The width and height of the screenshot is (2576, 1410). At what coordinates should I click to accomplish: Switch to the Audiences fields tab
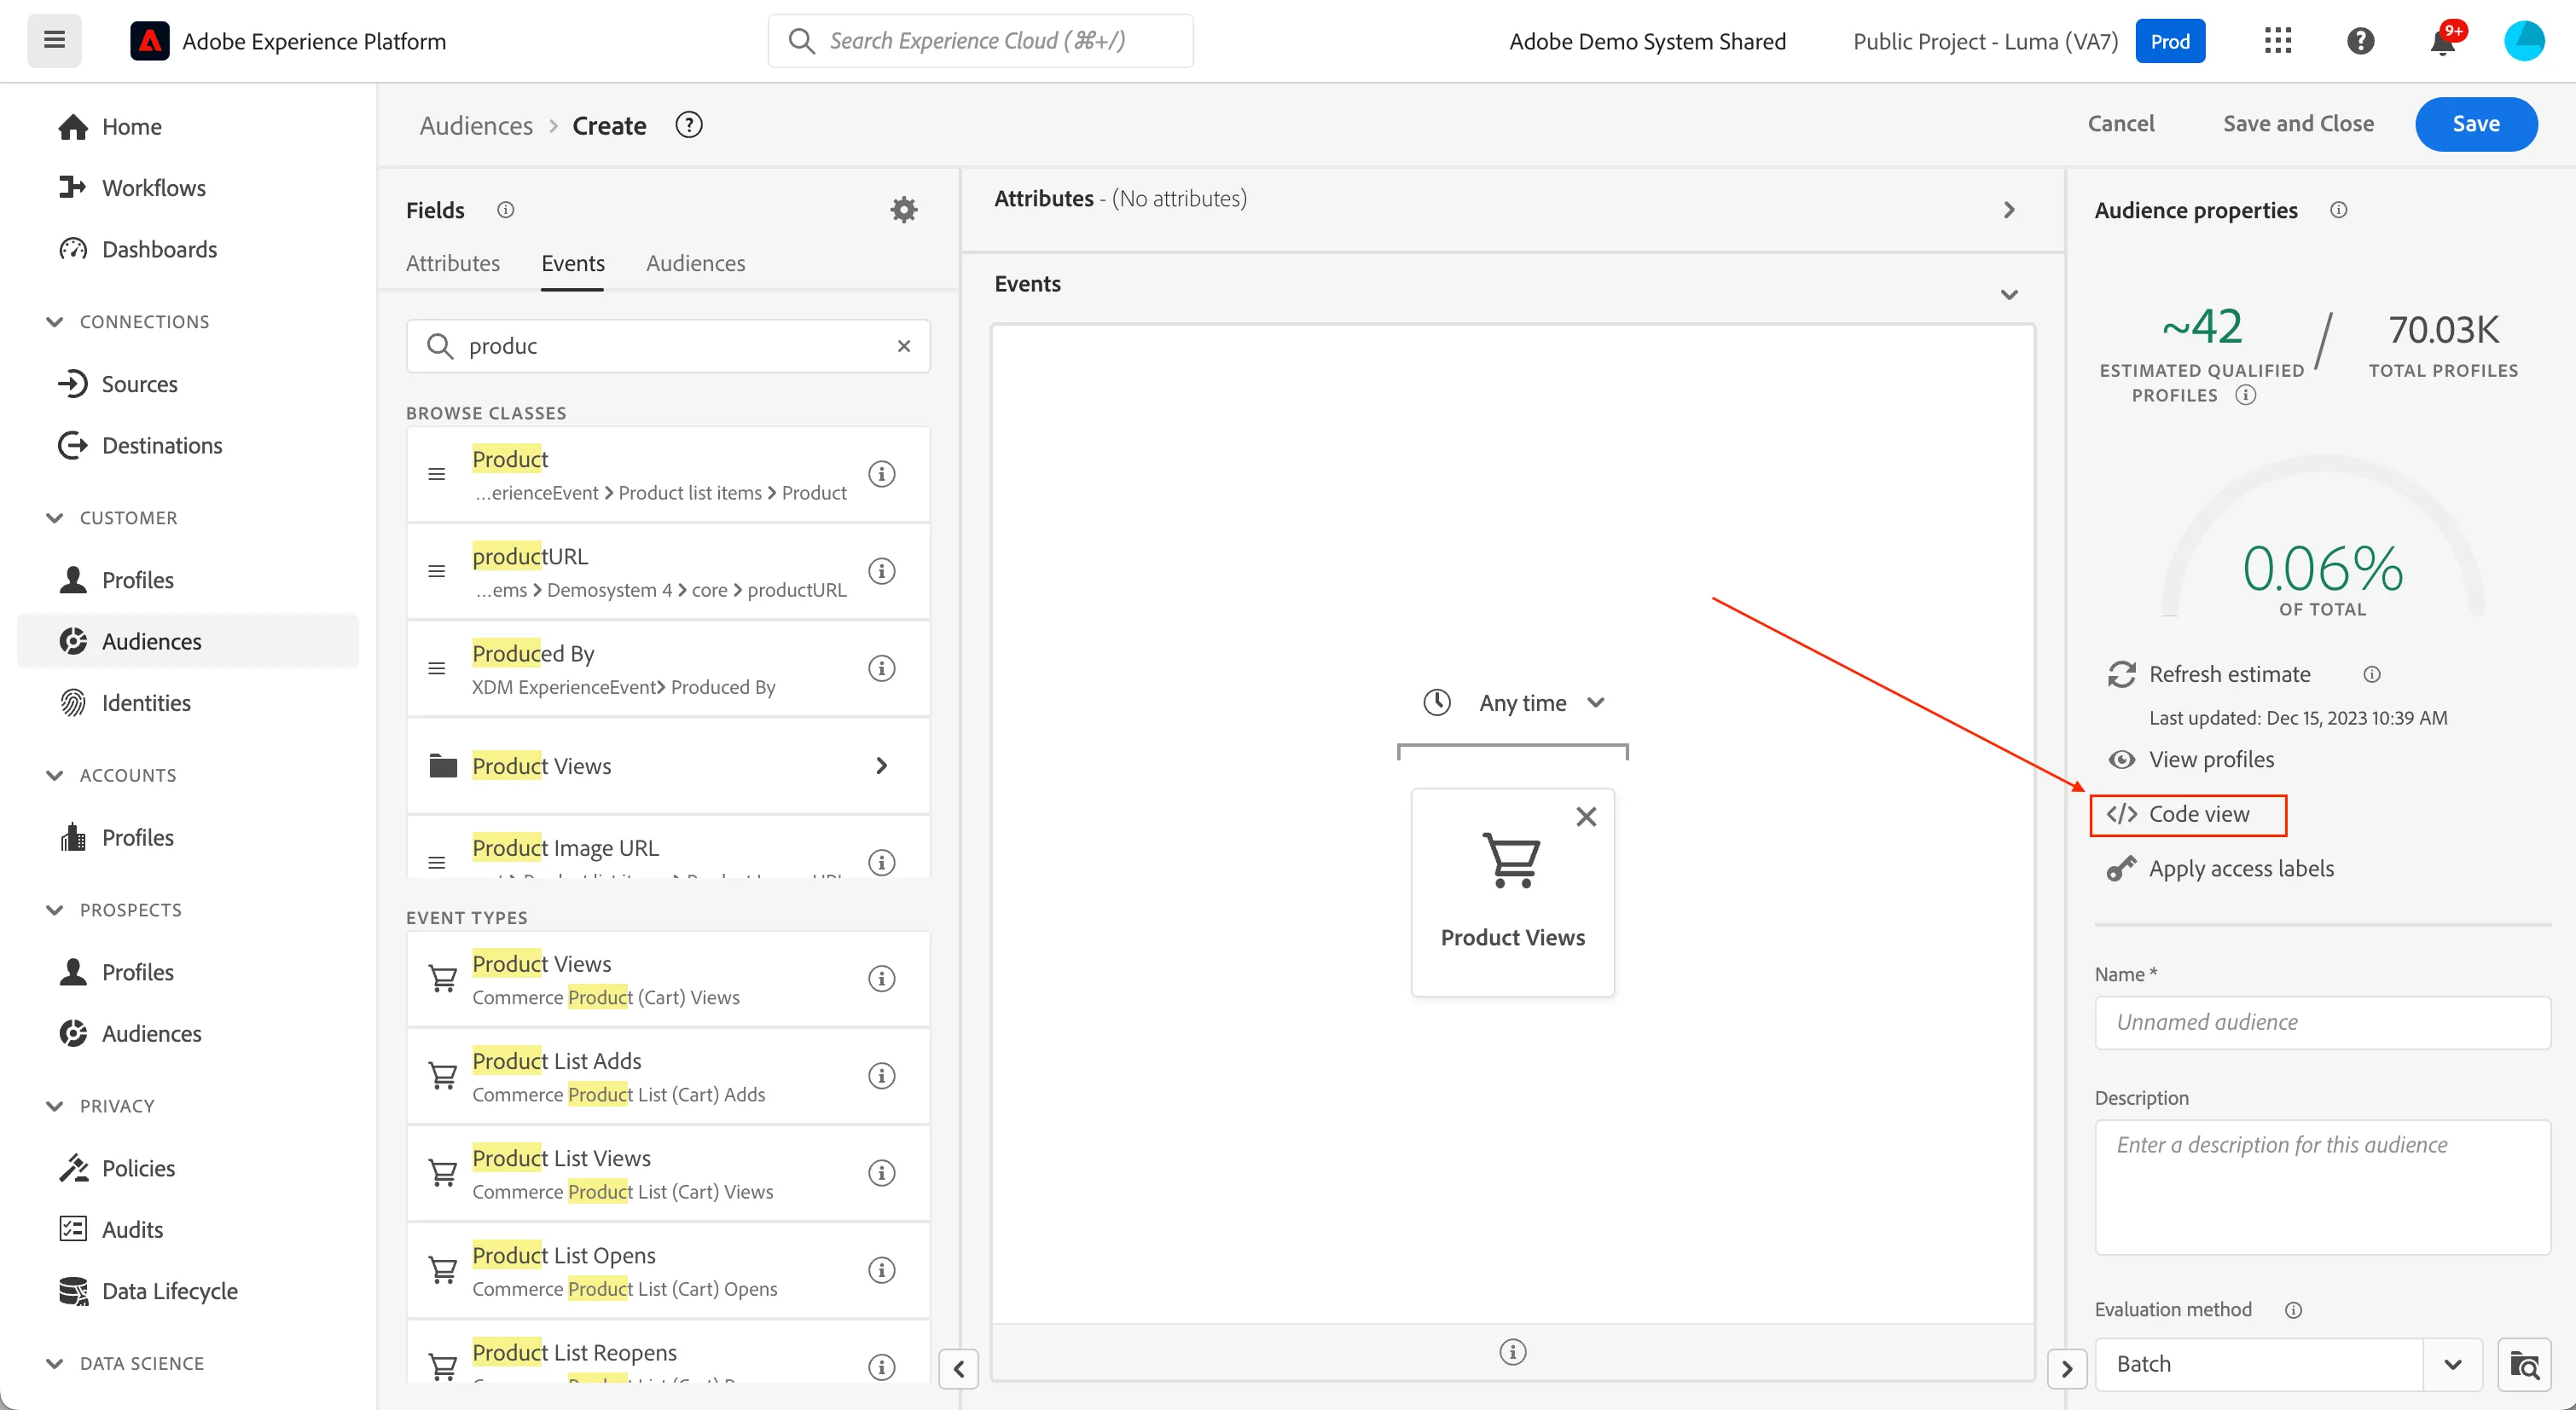(696, 263)
